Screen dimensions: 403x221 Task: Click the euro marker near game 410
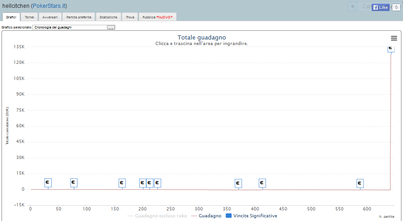coord(262,183)
